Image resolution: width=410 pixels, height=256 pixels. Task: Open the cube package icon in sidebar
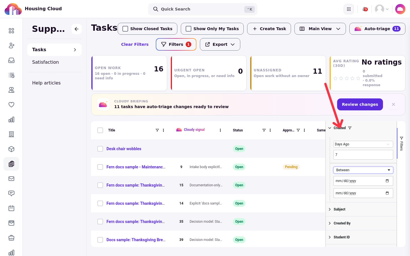point(11,149)
